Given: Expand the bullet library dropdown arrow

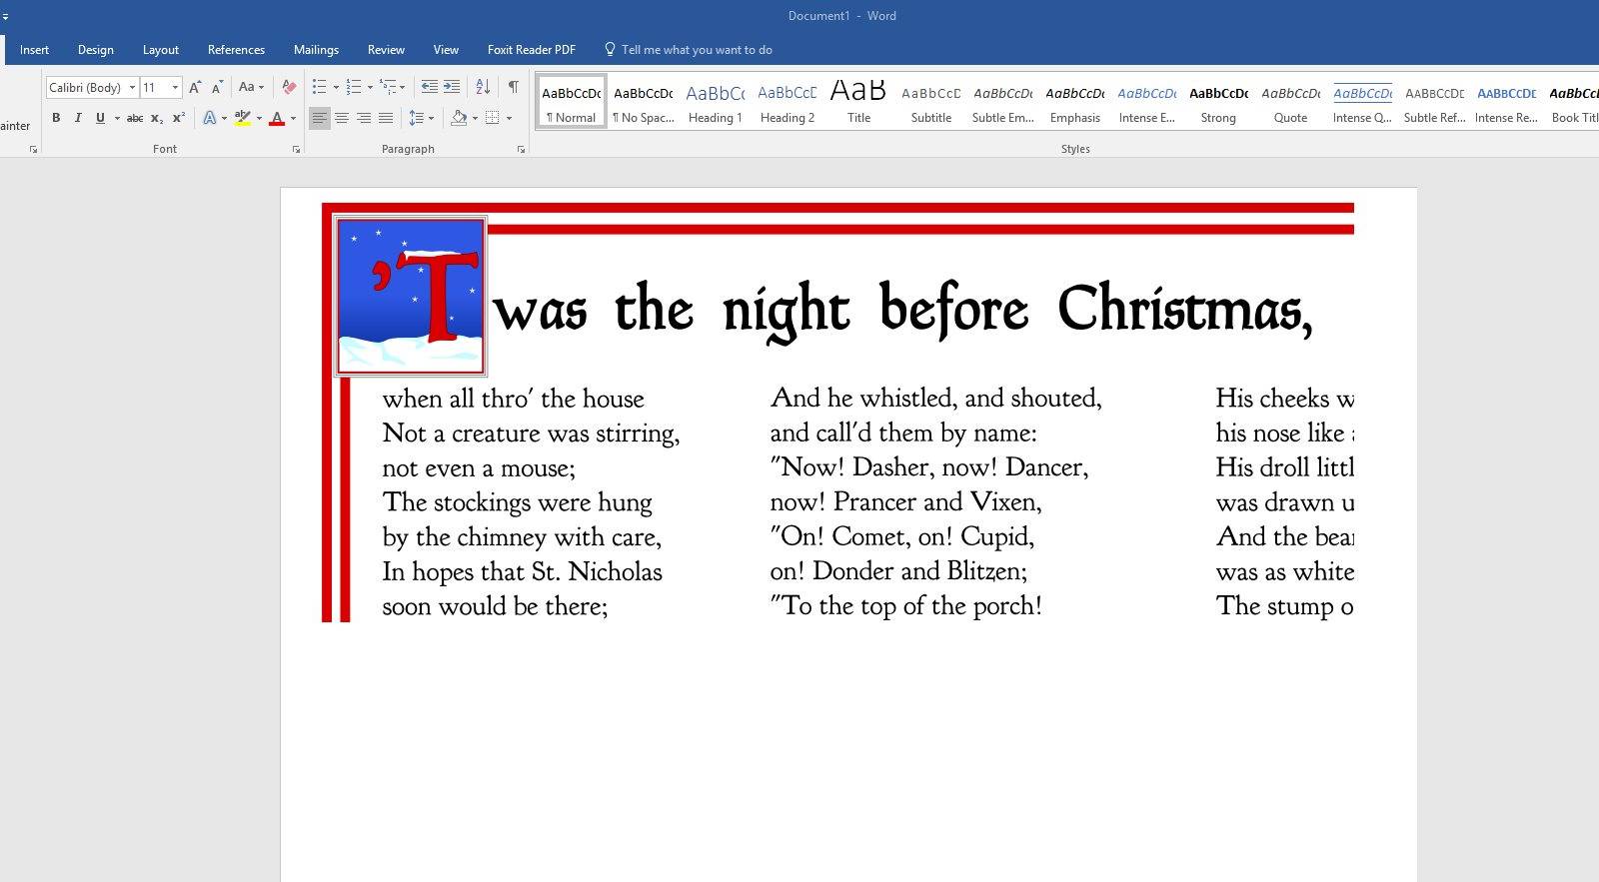Looking at the screenshot, I should pyautogui.click(x=335, y=87).
